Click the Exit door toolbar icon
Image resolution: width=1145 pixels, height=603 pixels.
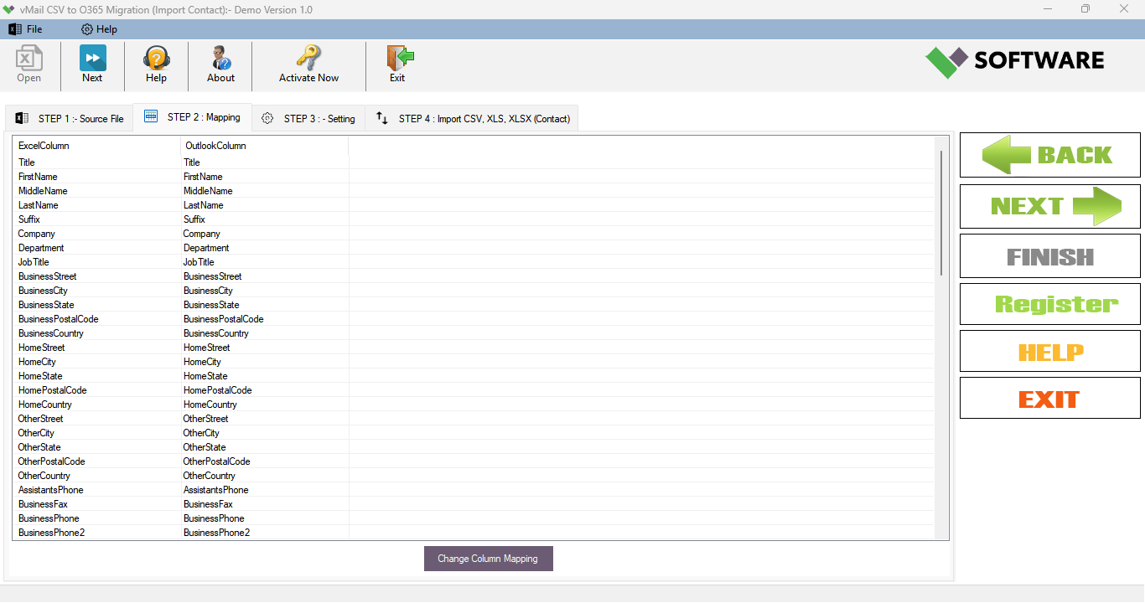400,59
